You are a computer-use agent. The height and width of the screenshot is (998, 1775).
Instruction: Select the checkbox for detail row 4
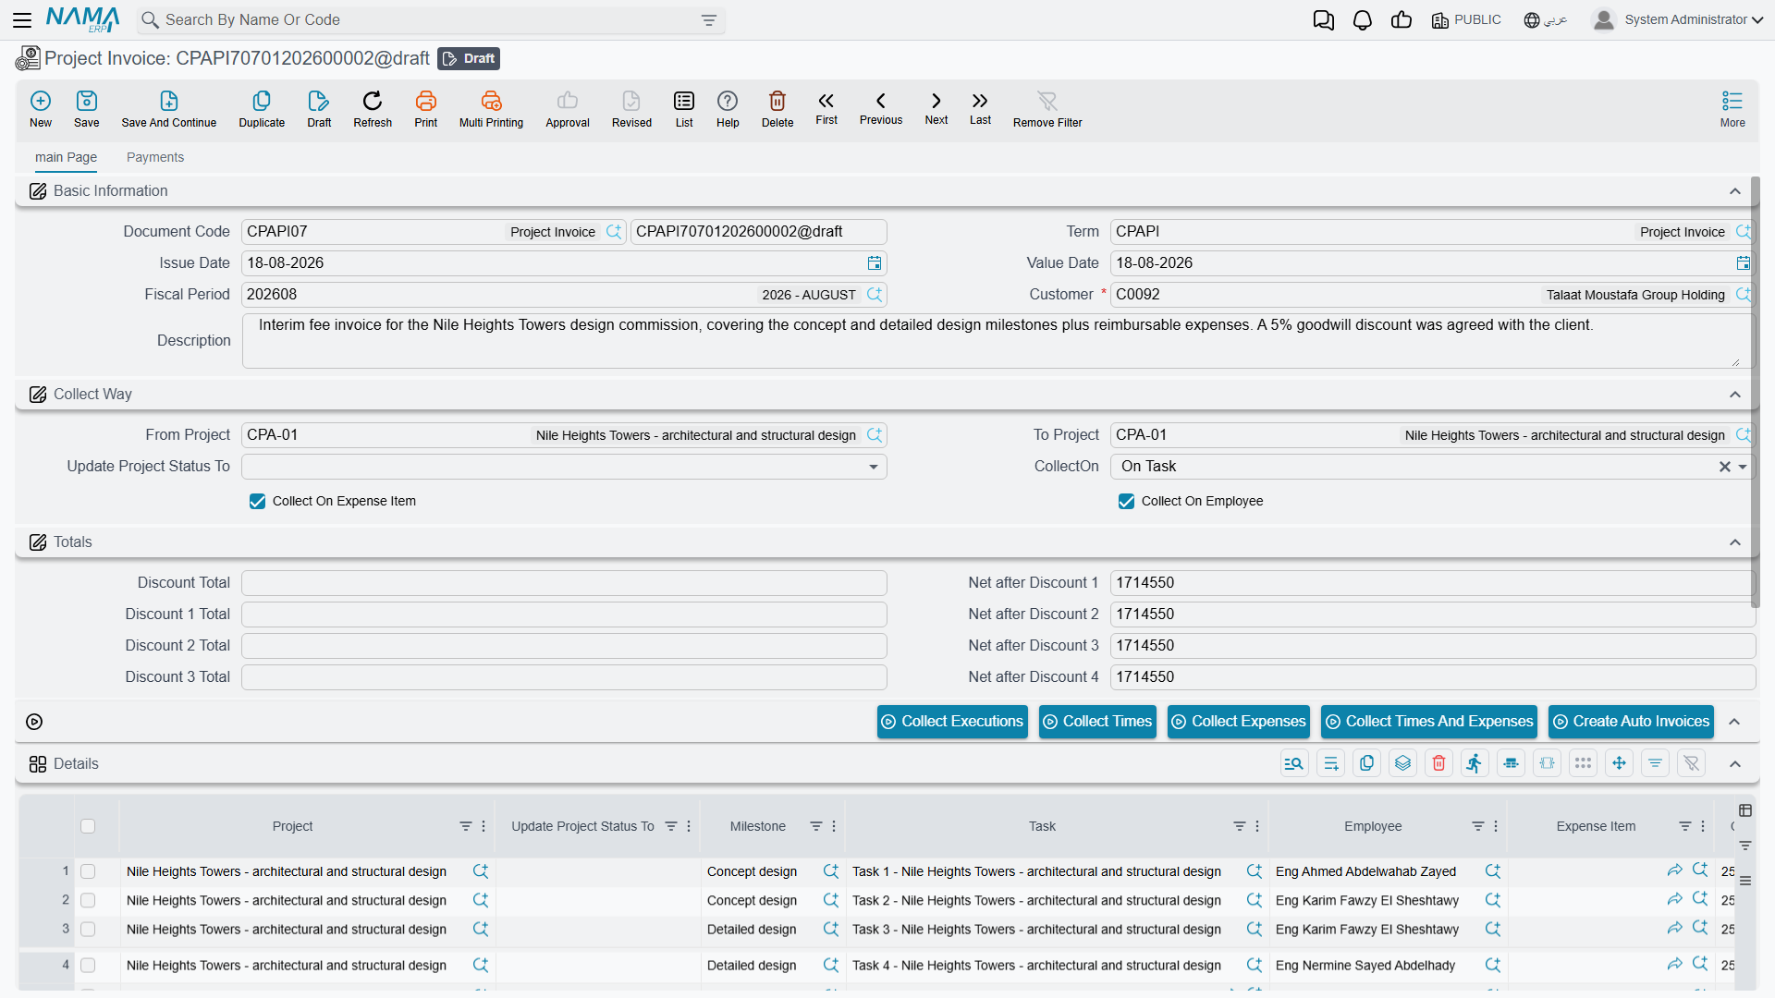pos(88,965)
